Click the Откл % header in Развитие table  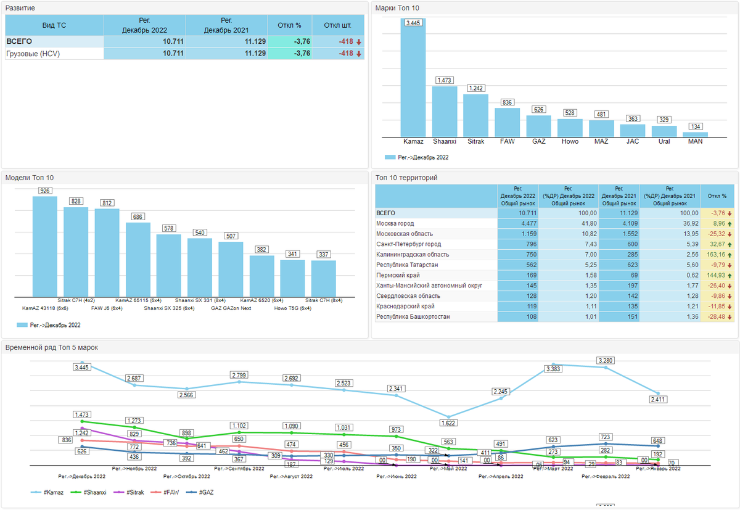(x=290, y=25)
